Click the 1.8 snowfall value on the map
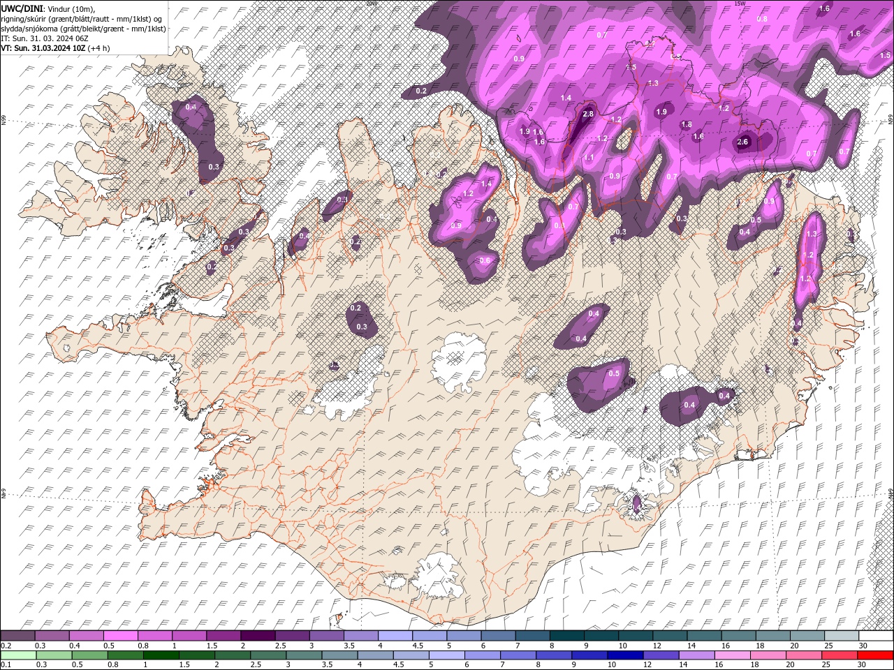This screenshot has height=670, width=894. click(687, 124)
